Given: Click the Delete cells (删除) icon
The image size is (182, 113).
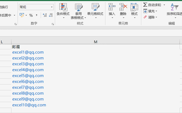Looking at the screenshot, I should coord(123,7).
